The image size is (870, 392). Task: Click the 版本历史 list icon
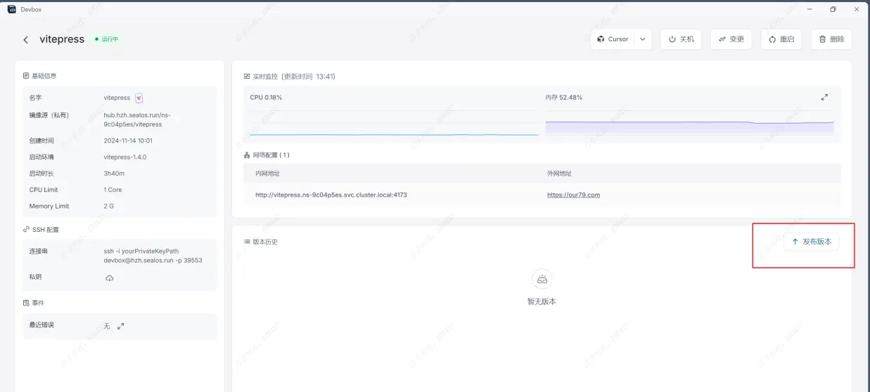point(247,242)
